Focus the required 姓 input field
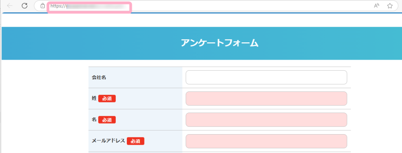Viewport: 402px width, 153px height. click(x=267, y=98)
